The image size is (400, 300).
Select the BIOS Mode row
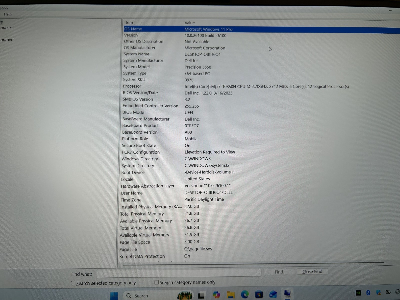261,112
